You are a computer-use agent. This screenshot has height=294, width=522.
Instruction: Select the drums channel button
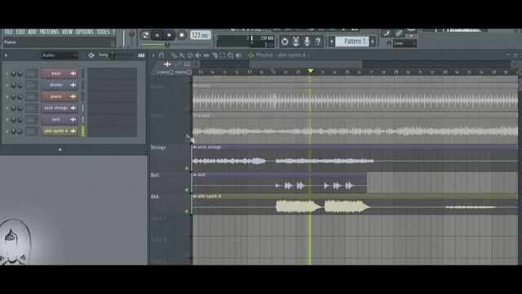tap(60, 85)
